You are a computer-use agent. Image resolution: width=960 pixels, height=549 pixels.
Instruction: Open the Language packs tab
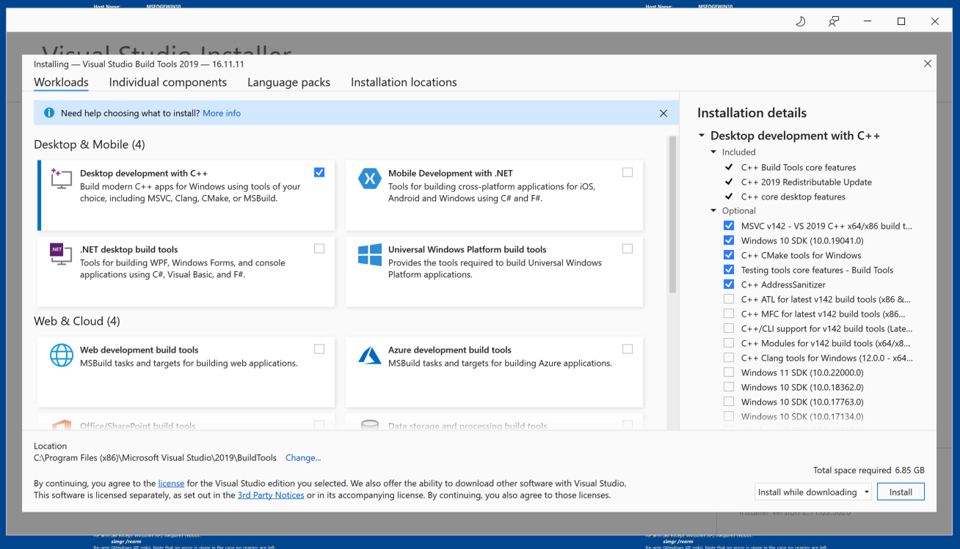coord(288,82)
